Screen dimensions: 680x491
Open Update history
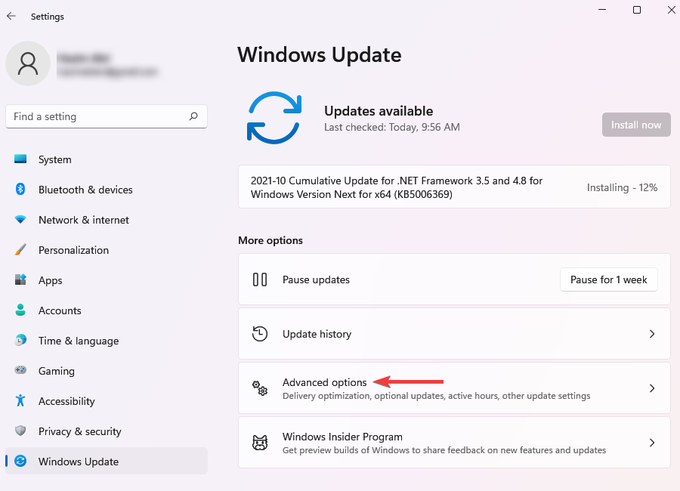point(454,334)
